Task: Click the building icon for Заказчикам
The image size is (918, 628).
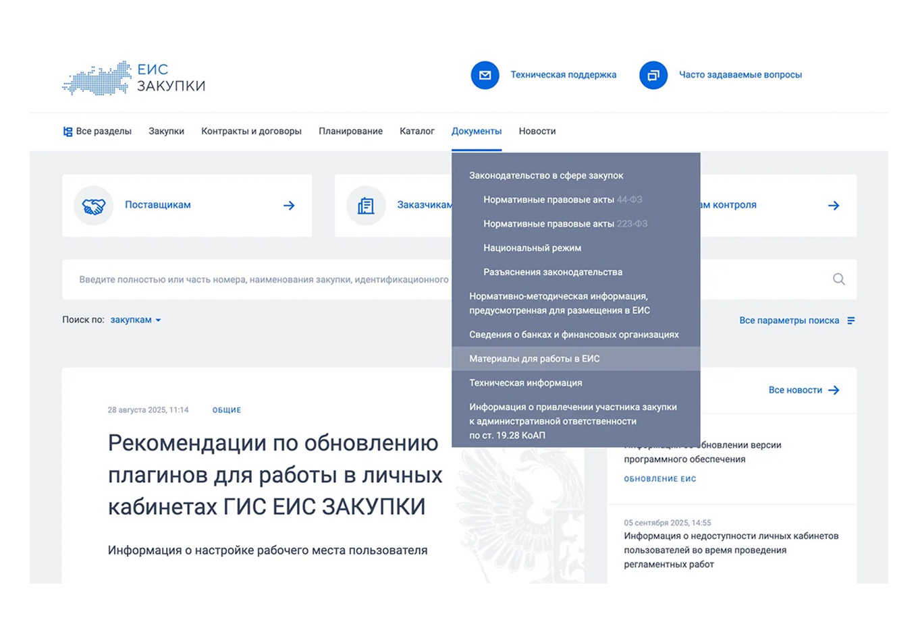Action: click(366, 206)
